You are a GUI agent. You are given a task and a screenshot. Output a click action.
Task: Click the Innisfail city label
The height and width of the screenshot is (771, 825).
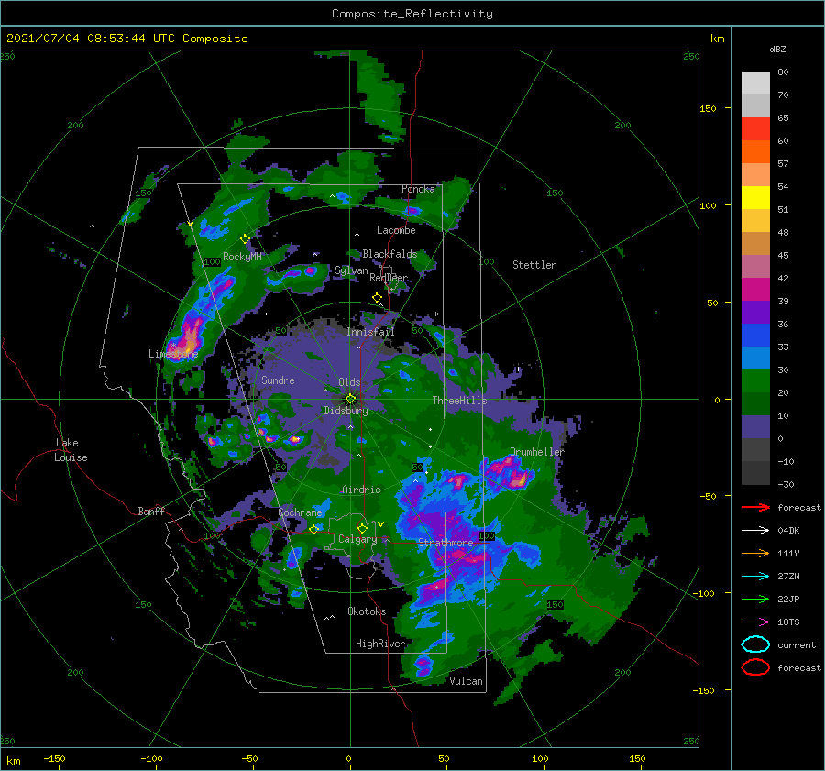pos(370,332)
